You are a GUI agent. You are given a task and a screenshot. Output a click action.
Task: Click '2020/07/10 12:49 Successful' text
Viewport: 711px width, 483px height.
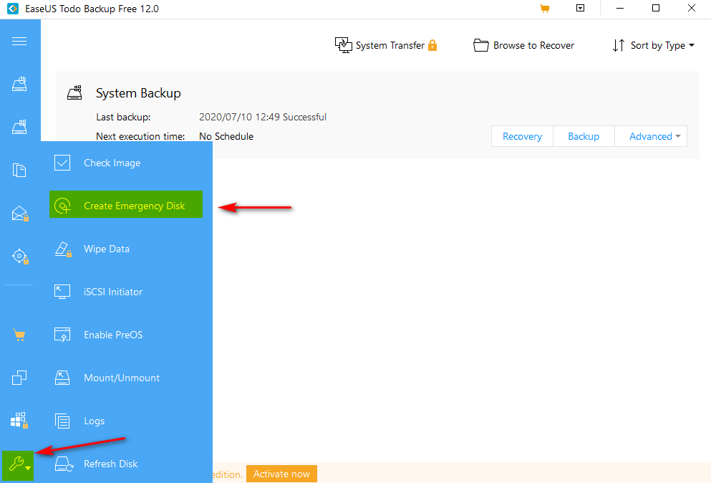[x=263, y=117]
